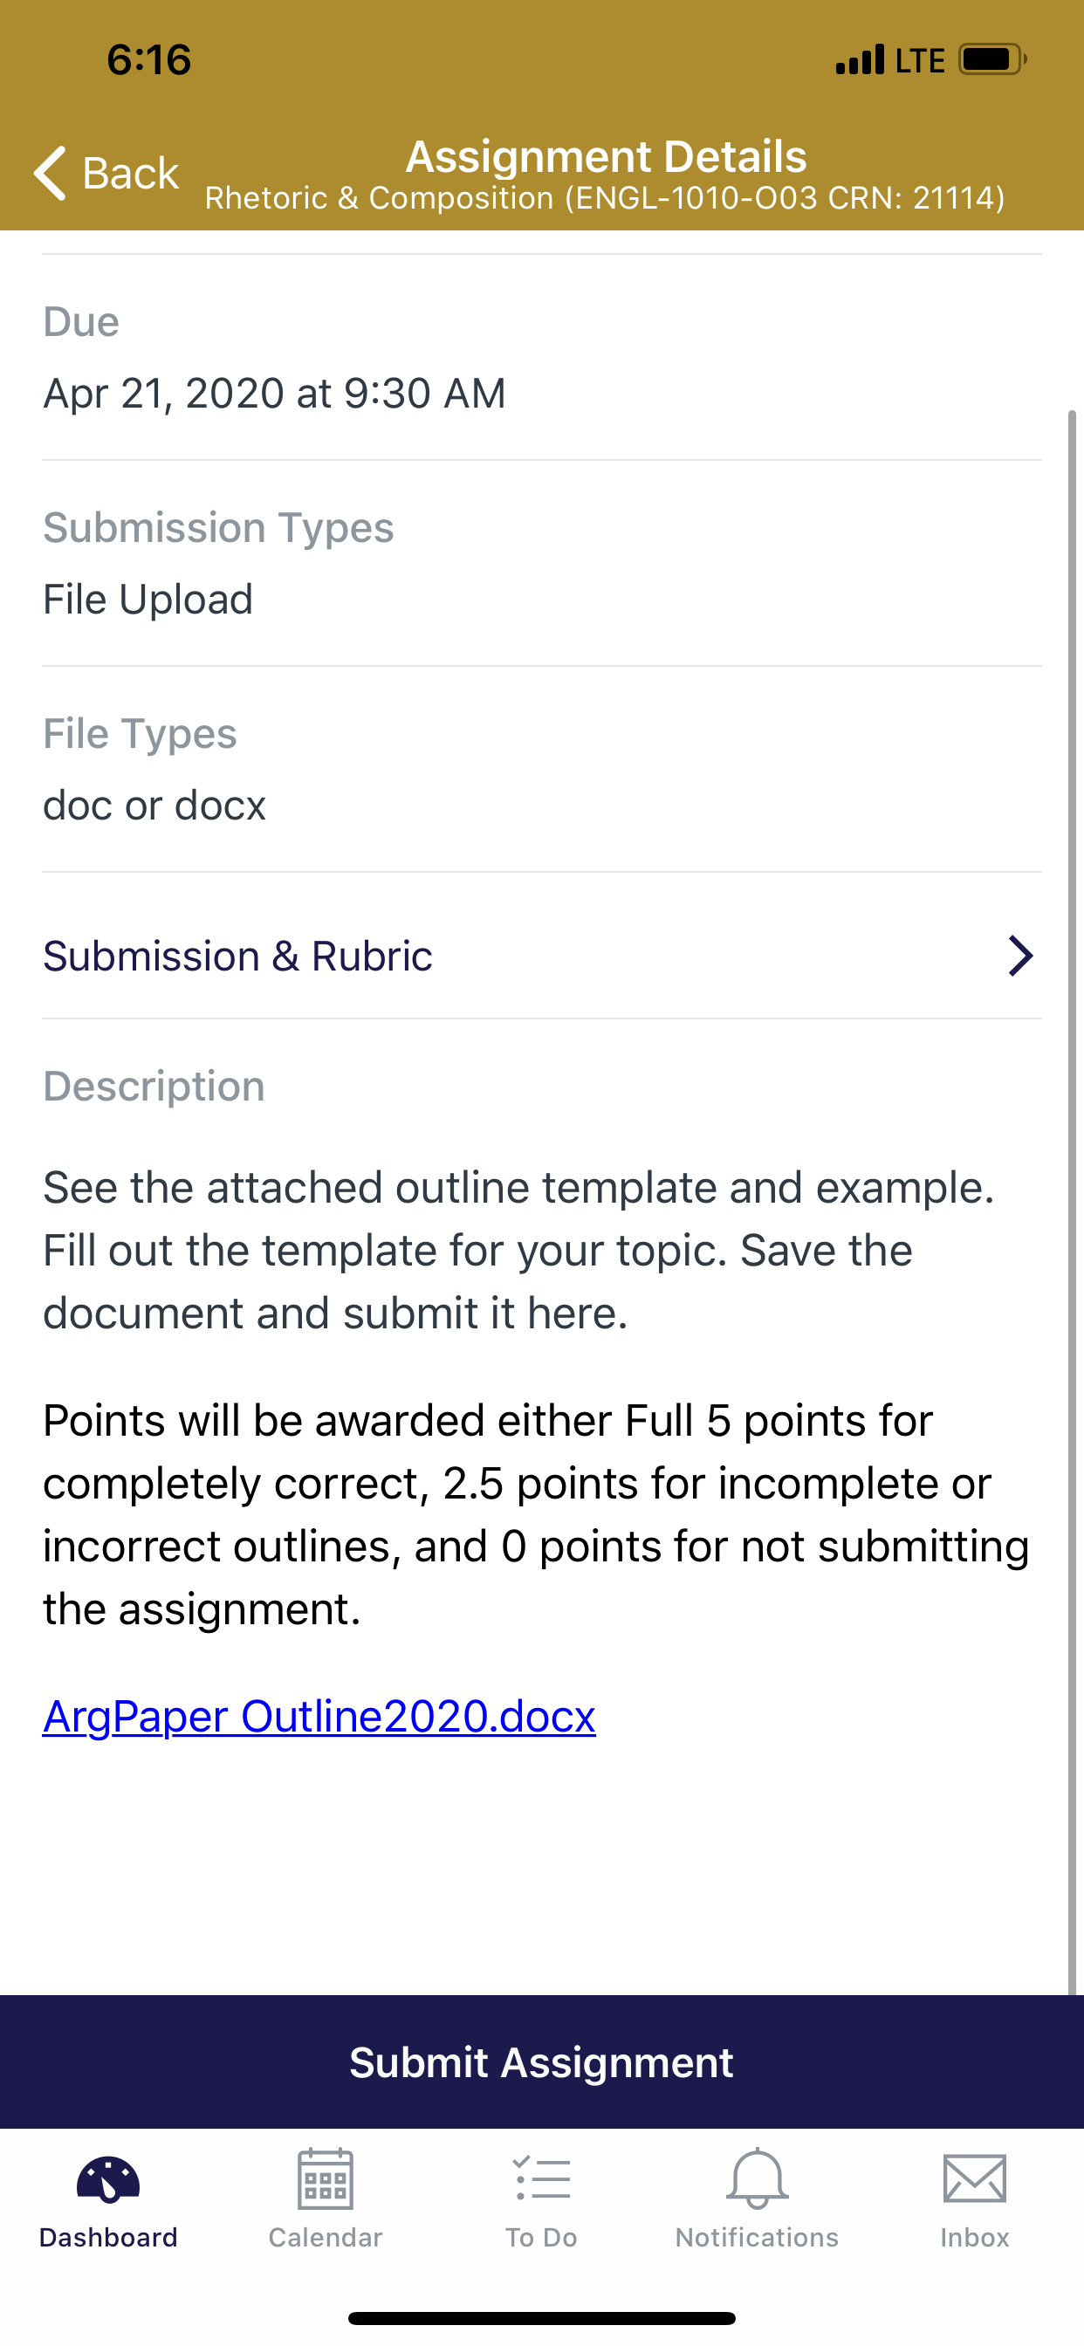Image resolution: width=1084 pixels, height=2346 pixels.
Task: Switch to the Notifications tab label
Action: (757, 2238)
